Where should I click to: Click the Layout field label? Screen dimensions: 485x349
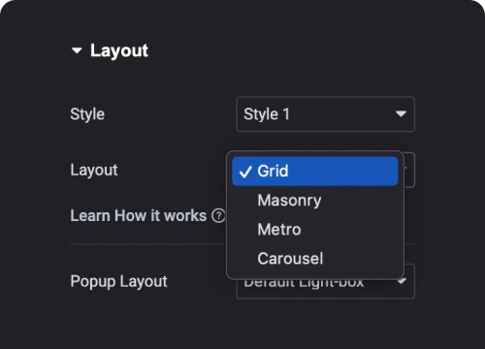94,170
